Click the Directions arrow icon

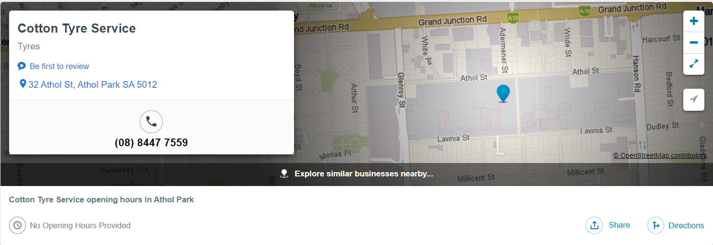click(x=656, y=225)
